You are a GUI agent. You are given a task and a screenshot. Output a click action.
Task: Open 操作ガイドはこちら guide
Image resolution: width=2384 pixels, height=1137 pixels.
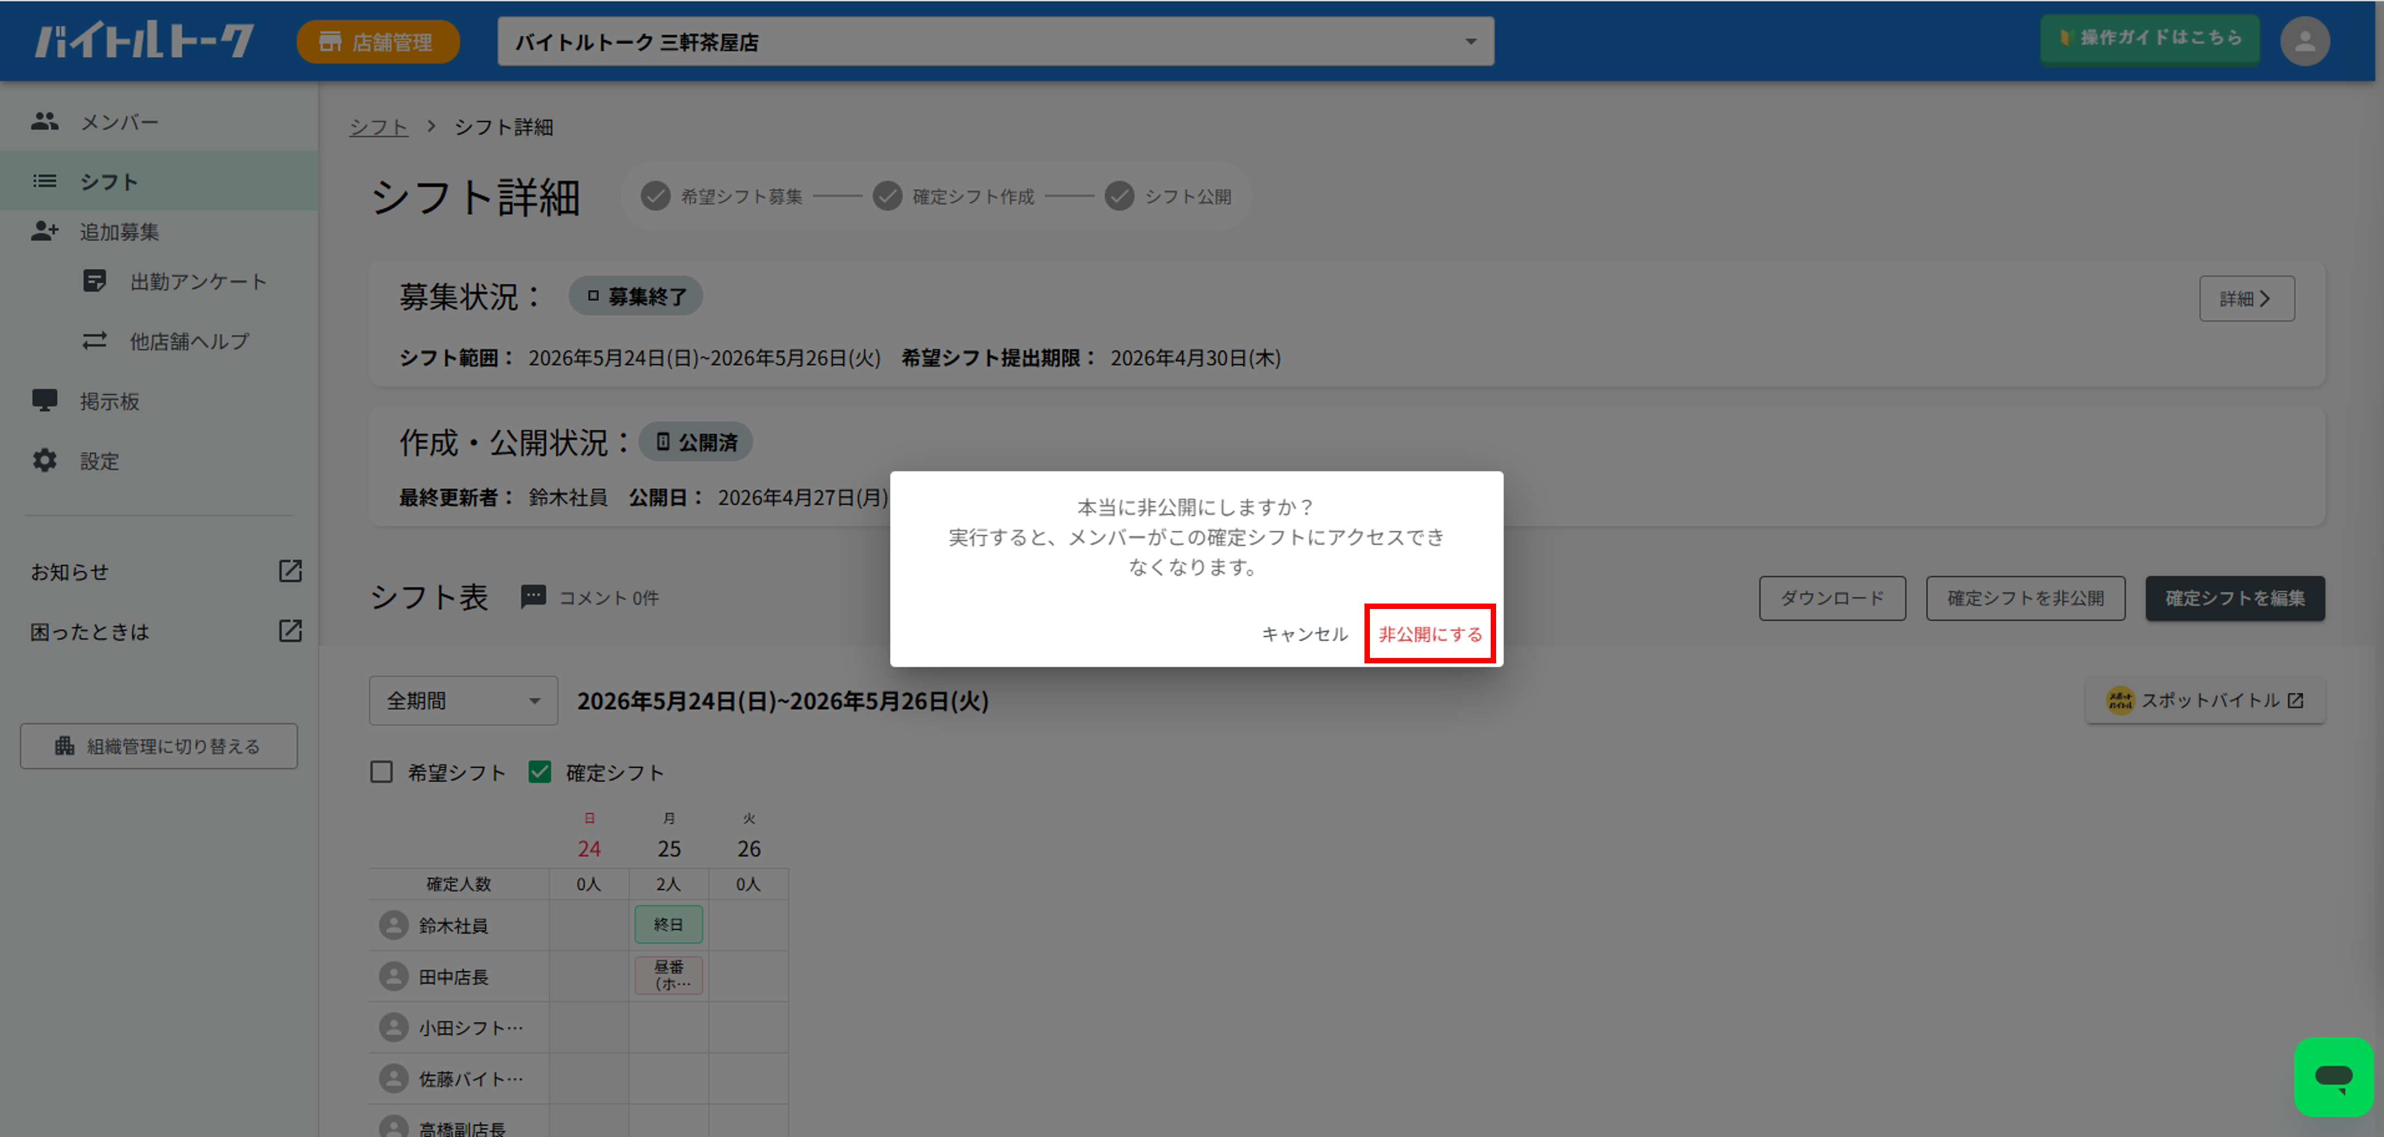(x=2149, y=38)
